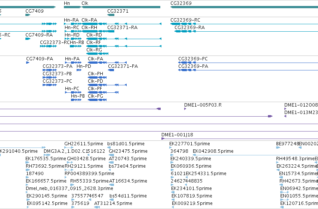Viewport: 318px width, 209px height.
Task: Open EST RP004389399.5prime
Action: pos(89,174)
